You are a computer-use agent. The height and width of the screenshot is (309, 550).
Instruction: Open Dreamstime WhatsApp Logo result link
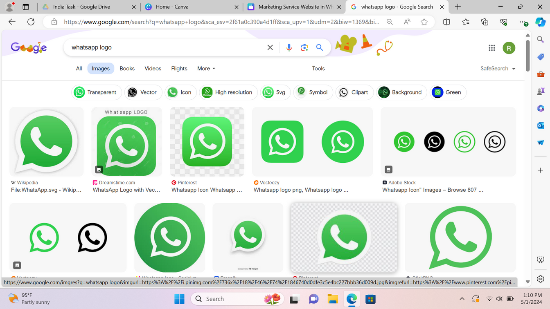point(126,190)
